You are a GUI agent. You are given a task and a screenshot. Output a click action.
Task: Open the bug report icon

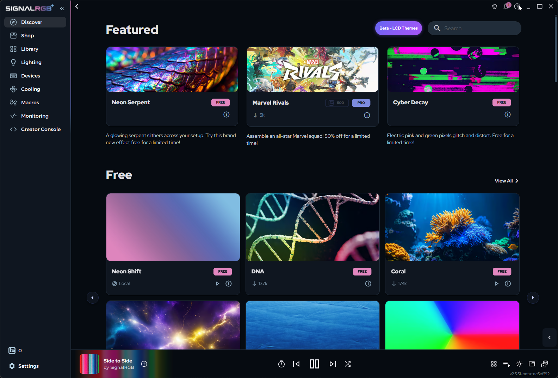pos(495,6)
